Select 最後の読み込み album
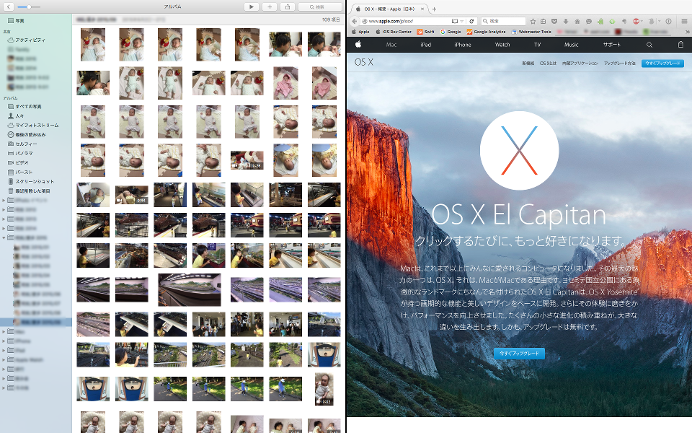Screen dimensions: 692x433 (x=27, y=134)
